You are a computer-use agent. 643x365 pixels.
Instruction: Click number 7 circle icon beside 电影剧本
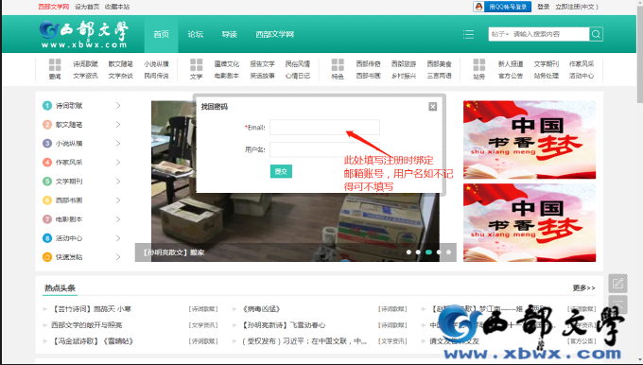pos(47,219)
